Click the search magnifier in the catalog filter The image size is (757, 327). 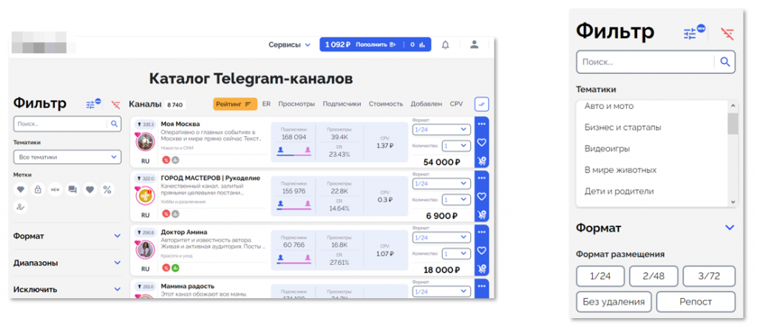tap(115, 124)
